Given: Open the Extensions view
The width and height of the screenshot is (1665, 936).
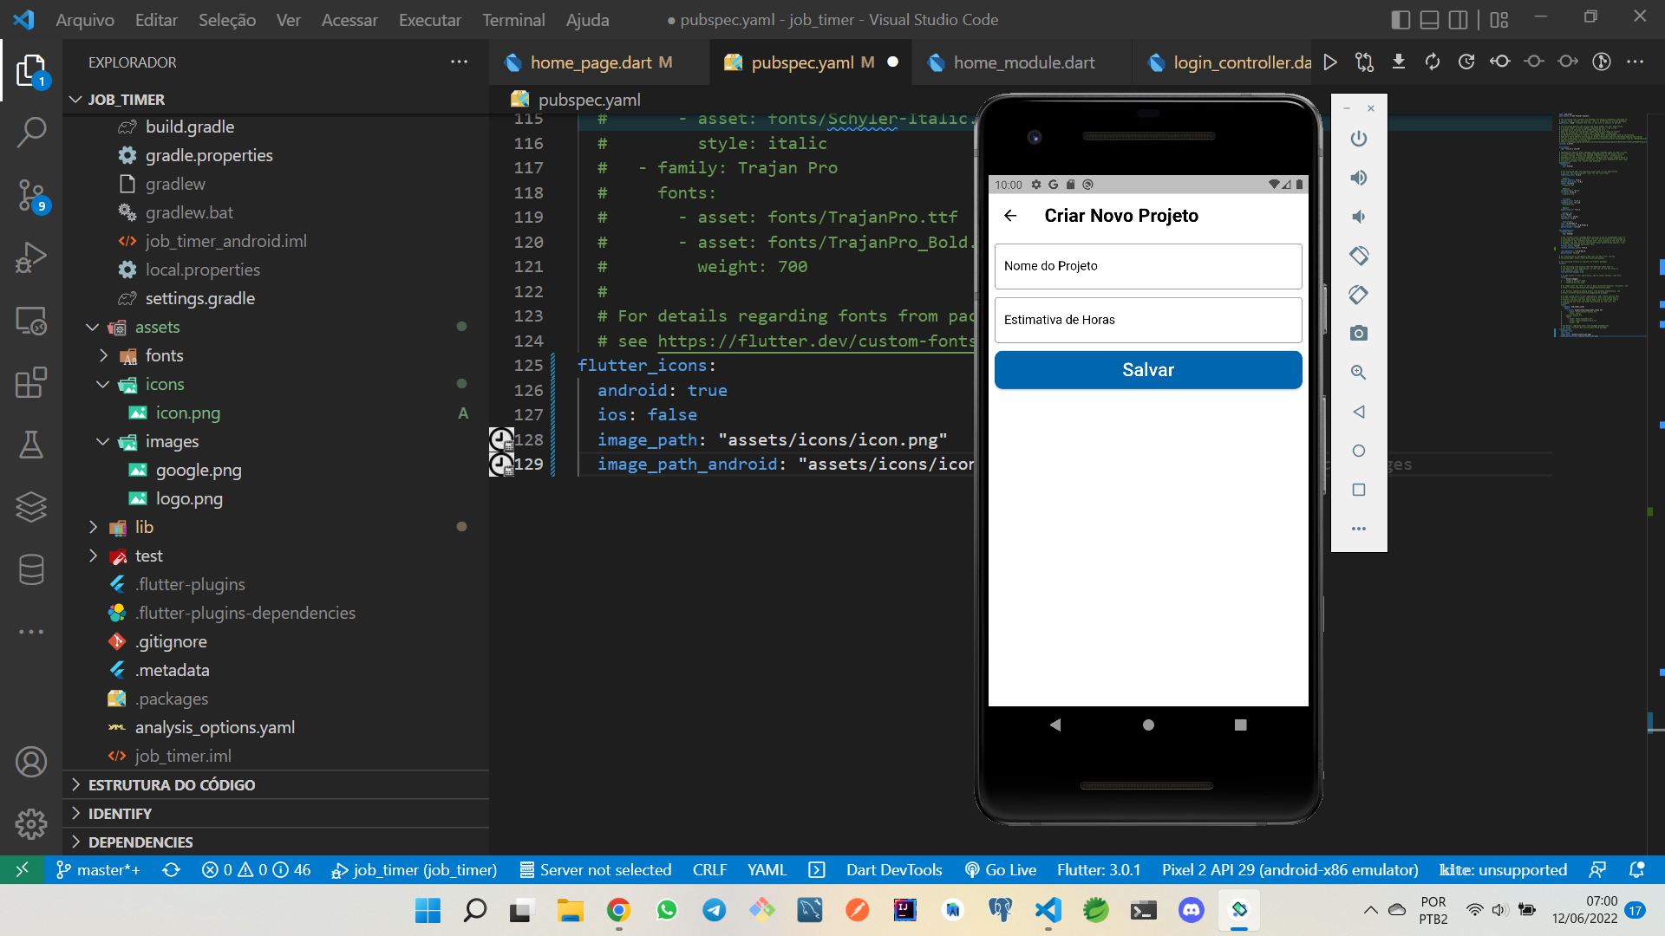Looking at the screenshot, I should (x=31, y=382).
